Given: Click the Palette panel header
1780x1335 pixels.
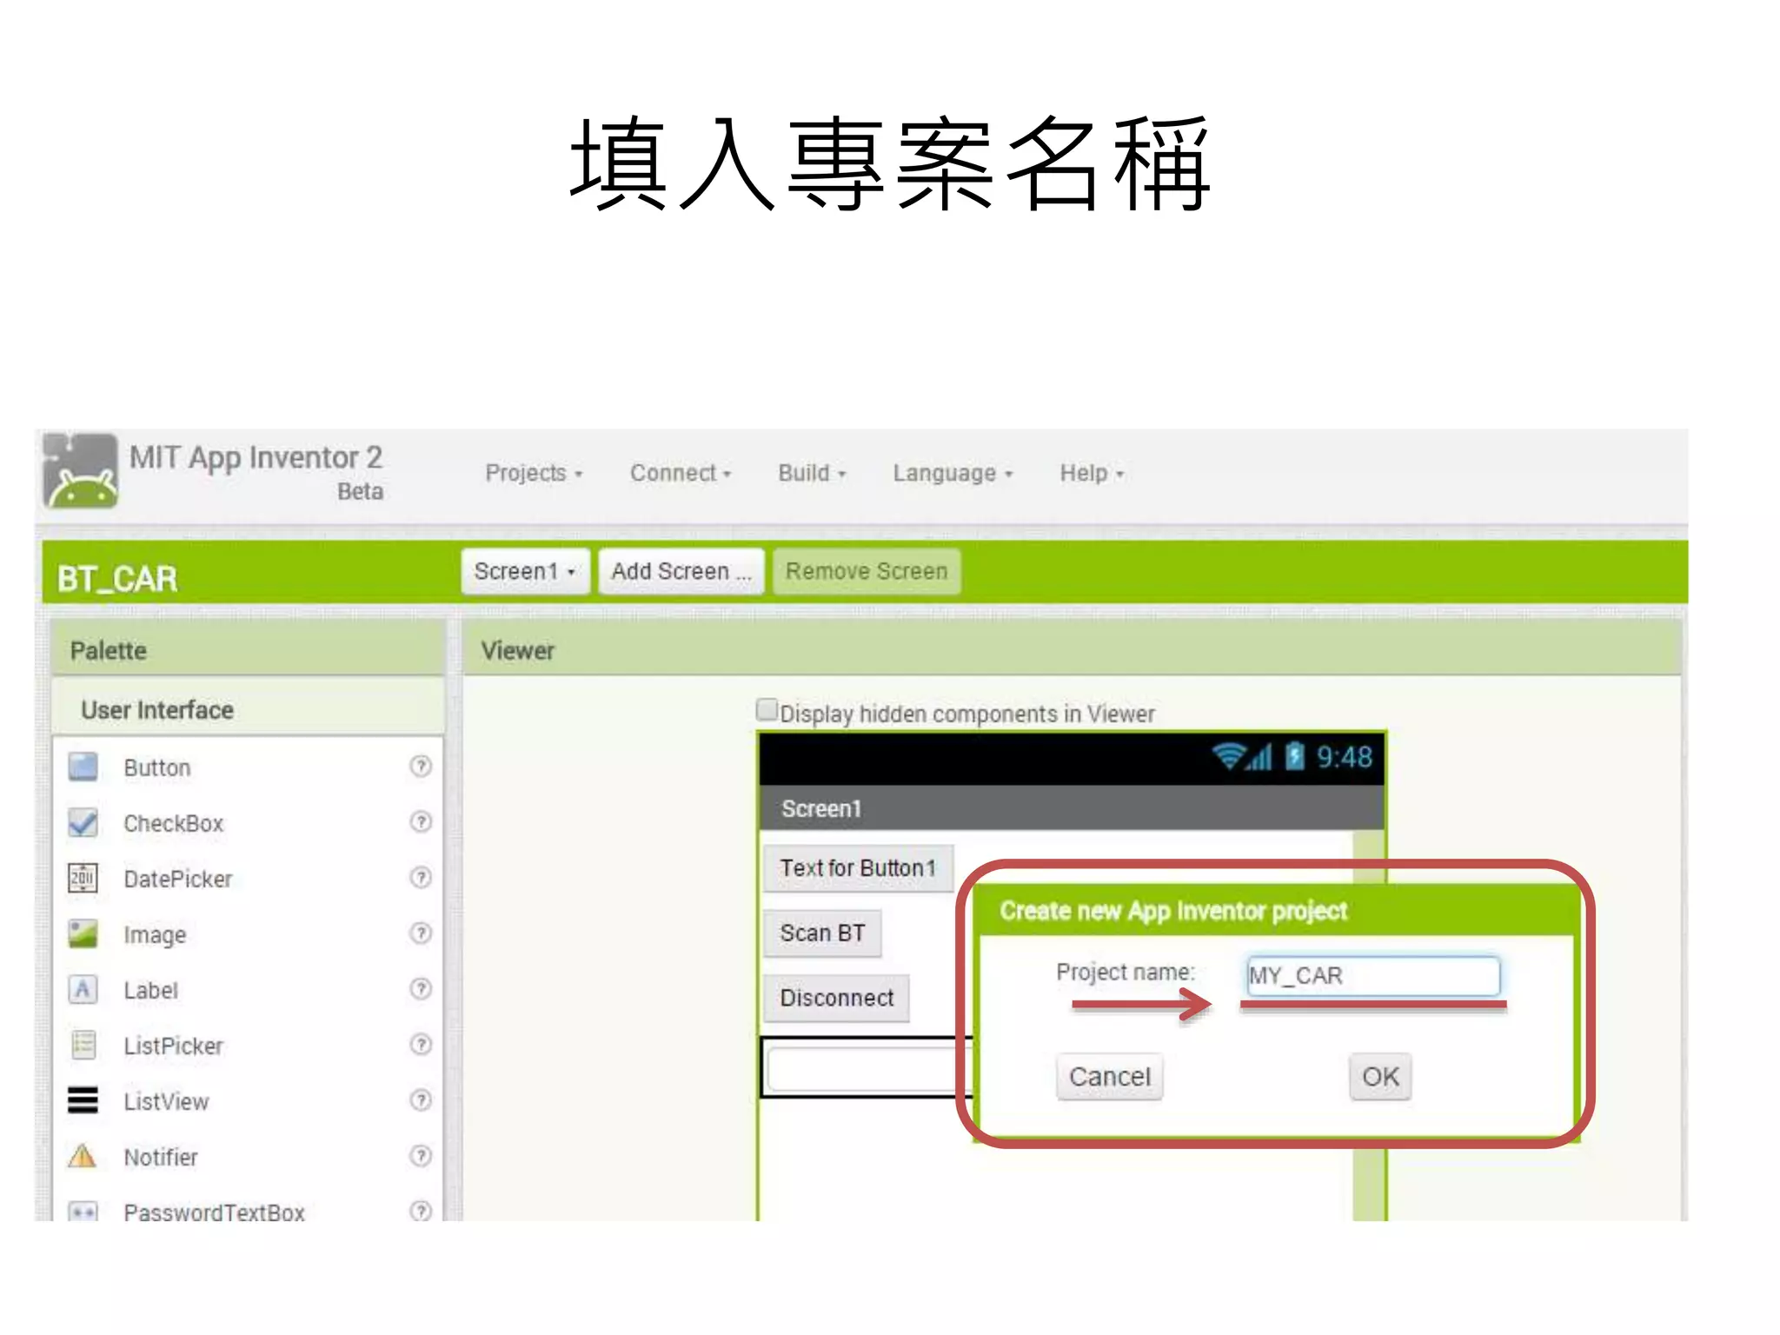Looking at the screenshot, I should (x=249, y=649).
